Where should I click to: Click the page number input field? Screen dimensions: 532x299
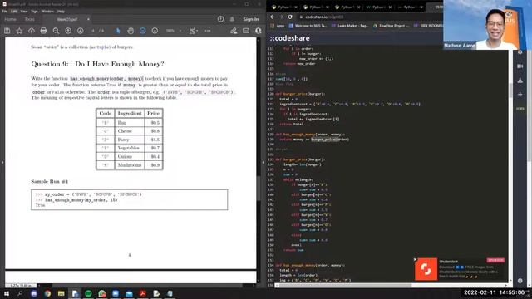pos(93,31)
